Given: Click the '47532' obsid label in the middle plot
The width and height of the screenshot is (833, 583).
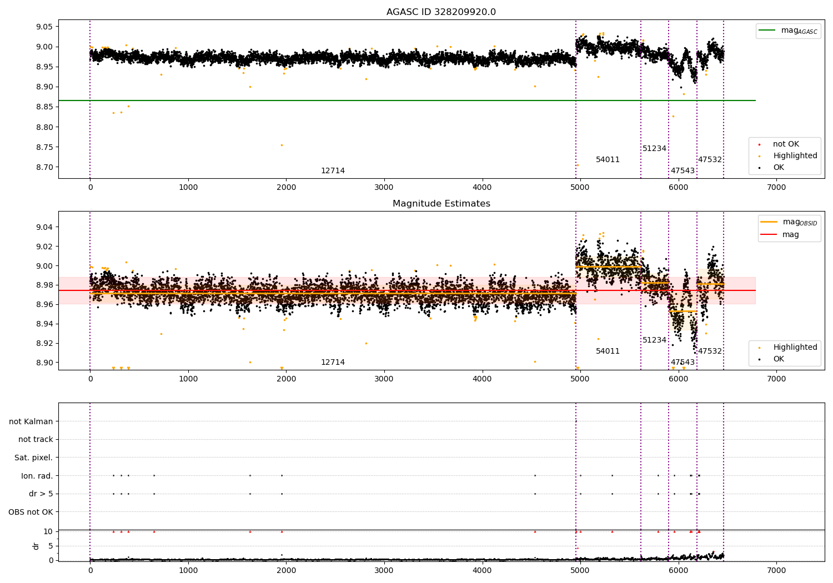Looking at the screenshot, I should point(710,351).
